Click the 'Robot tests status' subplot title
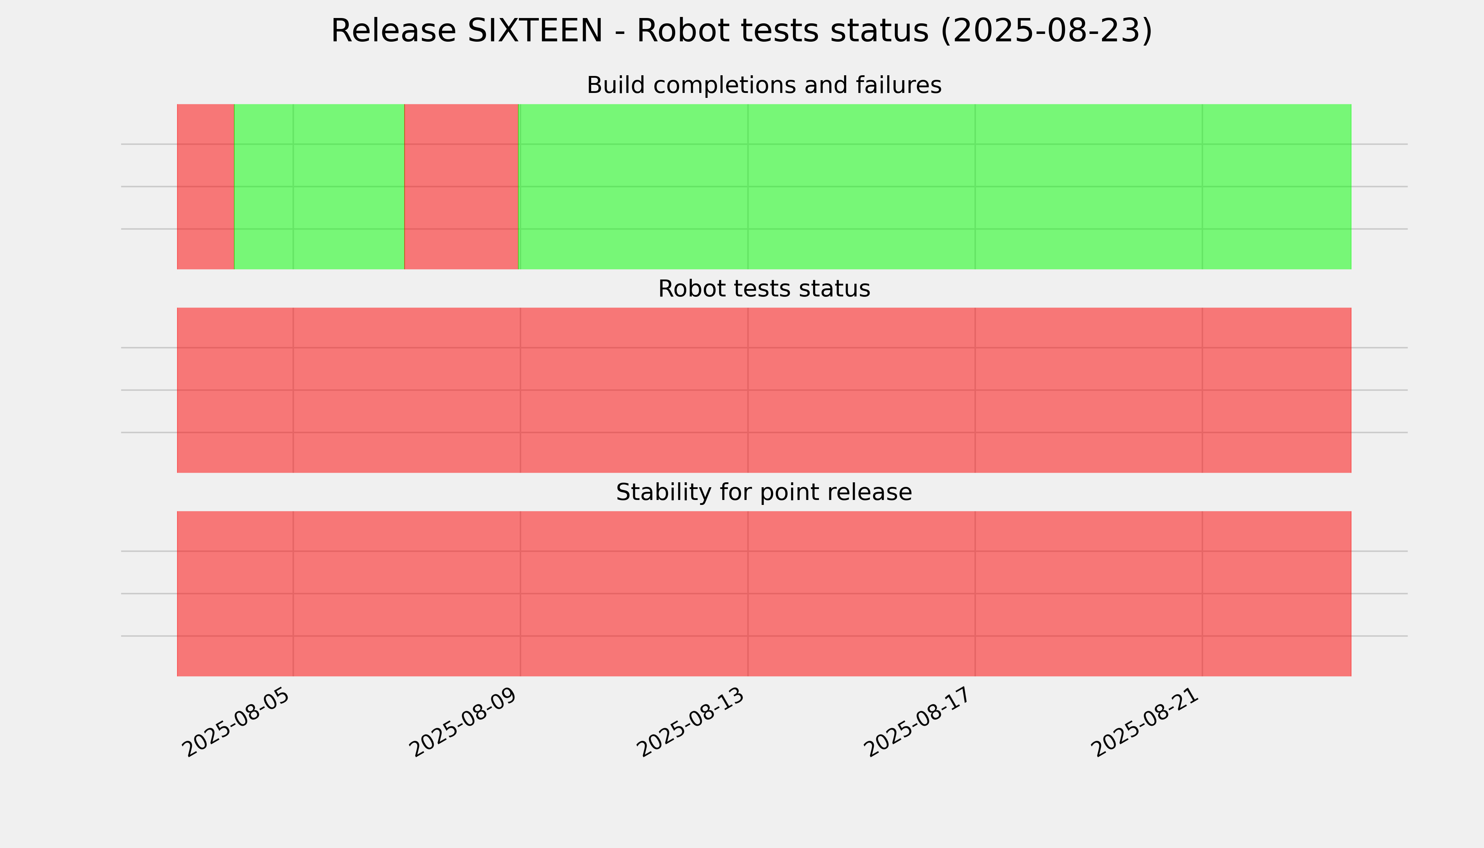Viewport: 1484px width, 848px height. 764,289
